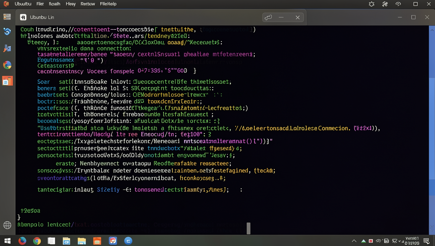435x246 pixels.
Task: Click the red logo icon at the top-left corner
Action: pos(6,4)
